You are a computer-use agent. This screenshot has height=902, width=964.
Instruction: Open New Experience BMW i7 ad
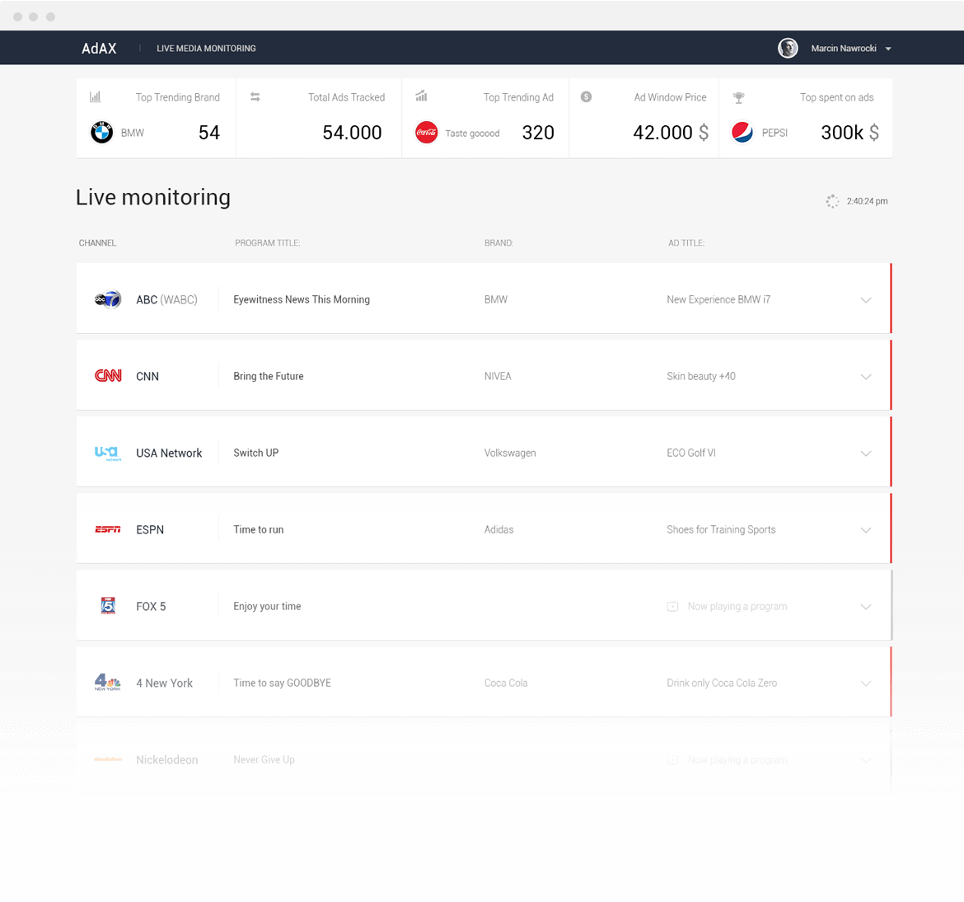pos(718,299)
